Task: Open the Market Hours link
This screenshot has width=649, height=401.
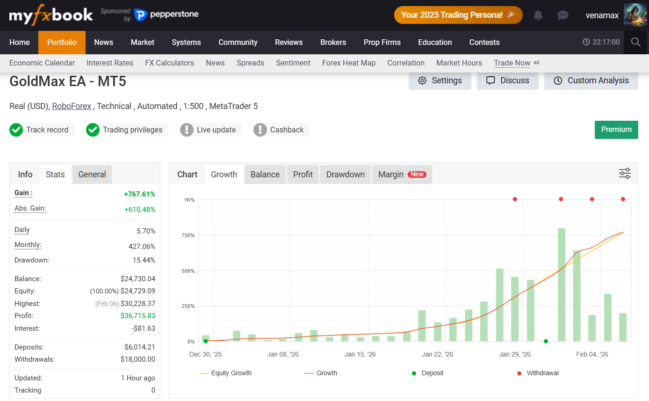Action: pyautogui.click(x=459, y=63)
